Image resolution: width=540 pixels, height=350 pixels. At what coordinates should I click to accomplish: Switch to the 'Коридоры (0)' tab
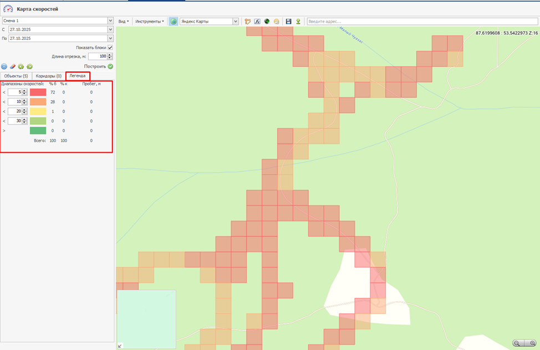pyautogui.click(x=48, y=75)
